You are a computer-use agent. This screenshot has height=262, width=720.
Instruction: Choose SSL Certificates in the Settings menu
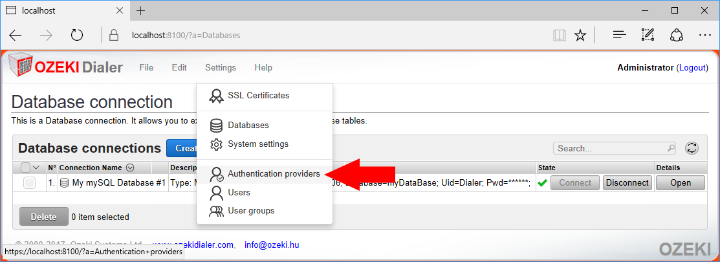[258, 95]
